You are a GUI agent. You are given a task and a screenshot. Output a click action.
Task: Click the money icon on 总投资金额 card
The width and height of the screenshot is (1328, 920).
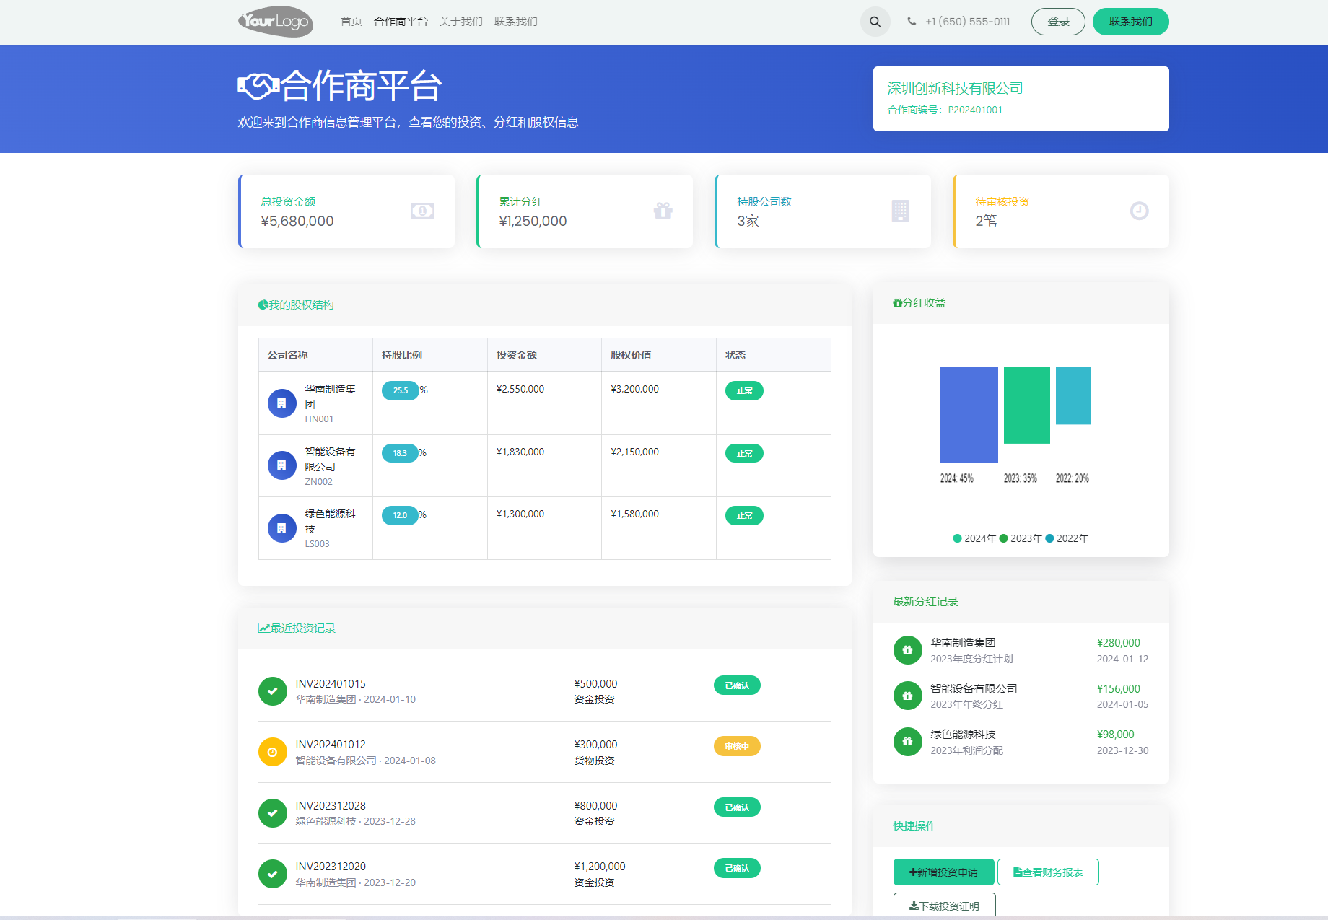pyautogui.click(x=422, y=211)
